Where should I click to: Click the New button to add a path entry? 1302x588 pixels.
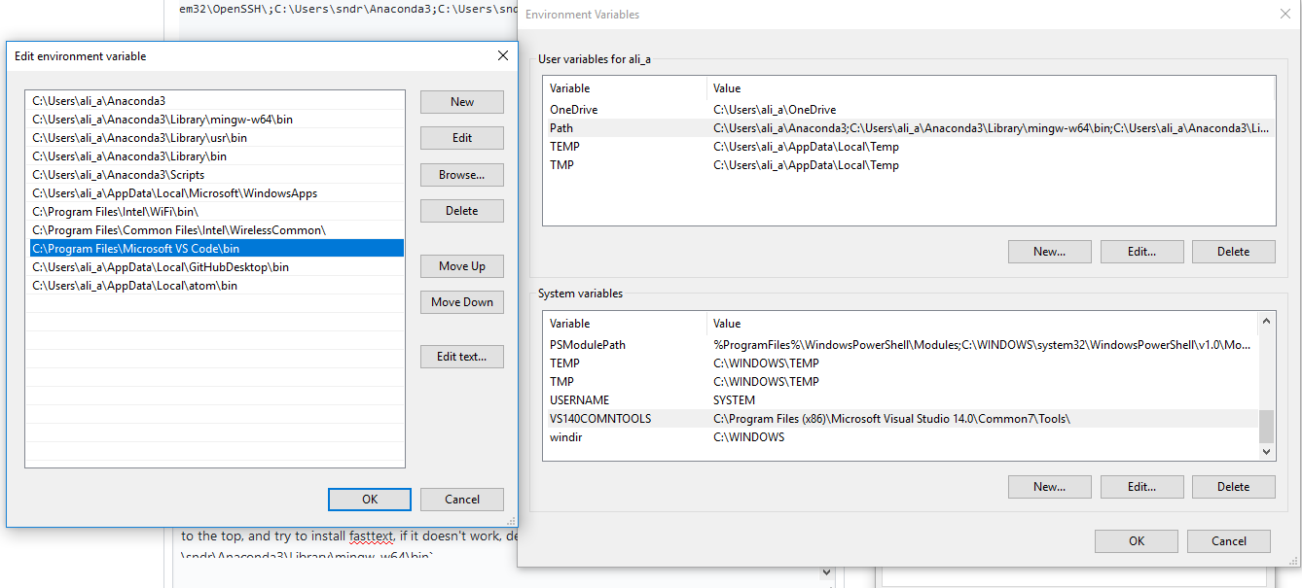pyautogui.click(x=461, y=101)
